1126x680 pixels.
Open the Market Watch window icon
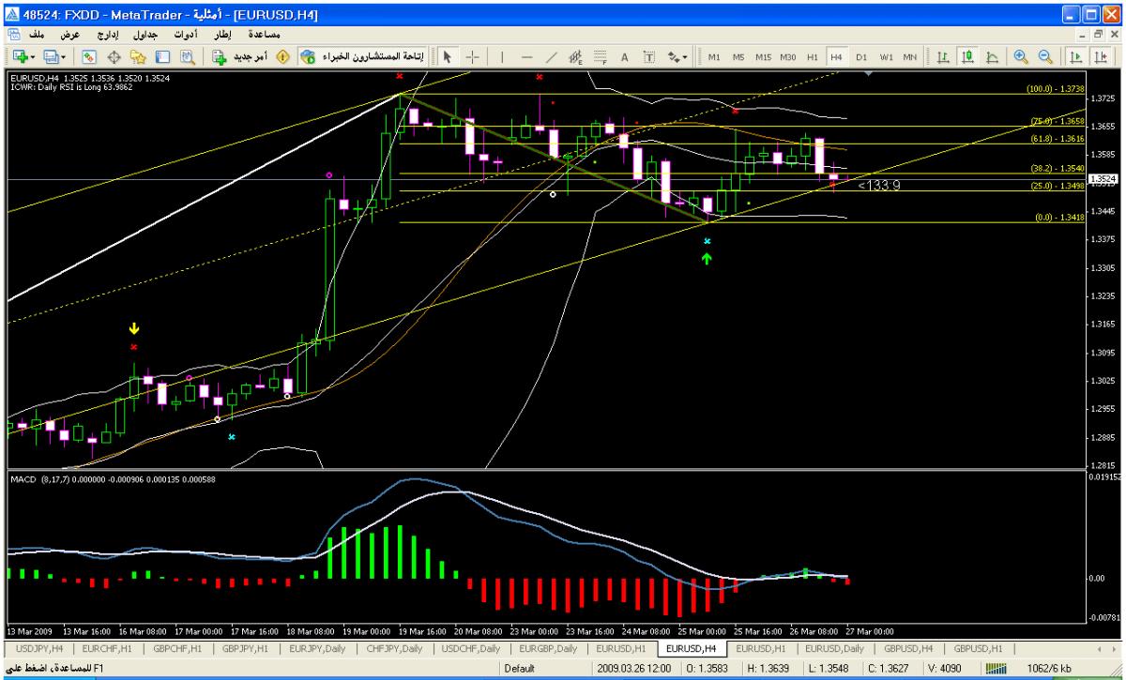click(87, 57)
